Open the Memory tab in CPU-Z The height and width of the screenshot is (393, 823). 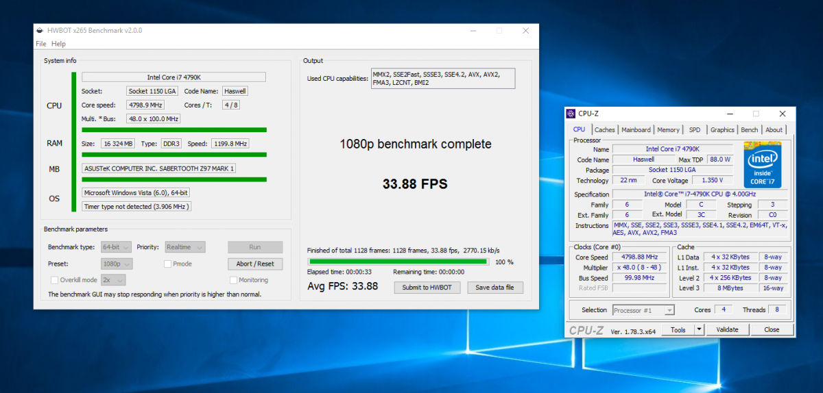click(x=669, y=130)
